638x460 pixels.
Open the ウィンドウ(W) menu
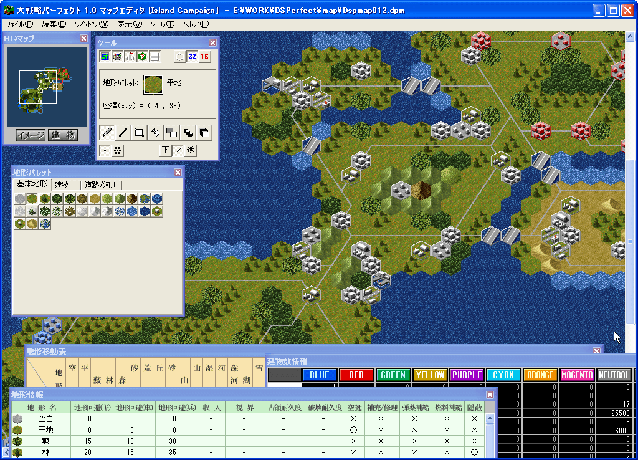click(91, 24)
